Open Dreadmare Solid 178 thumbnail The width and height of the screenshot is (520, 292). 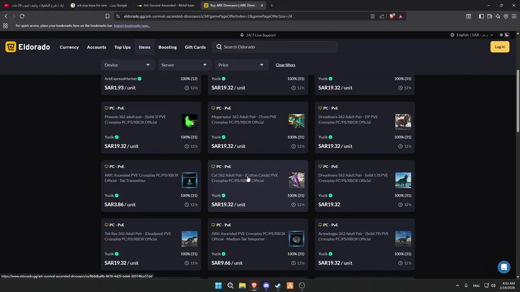(403, 180)
